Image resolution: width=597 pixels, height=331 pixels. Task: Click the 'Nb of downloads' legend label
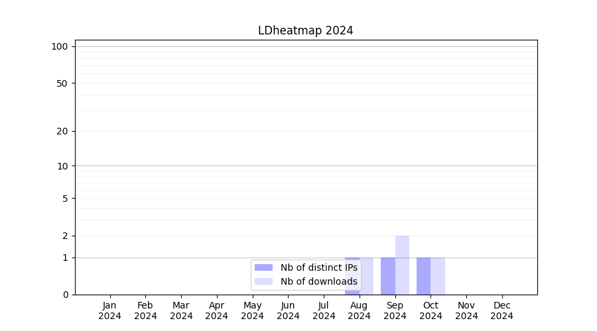tap(318, 281)
